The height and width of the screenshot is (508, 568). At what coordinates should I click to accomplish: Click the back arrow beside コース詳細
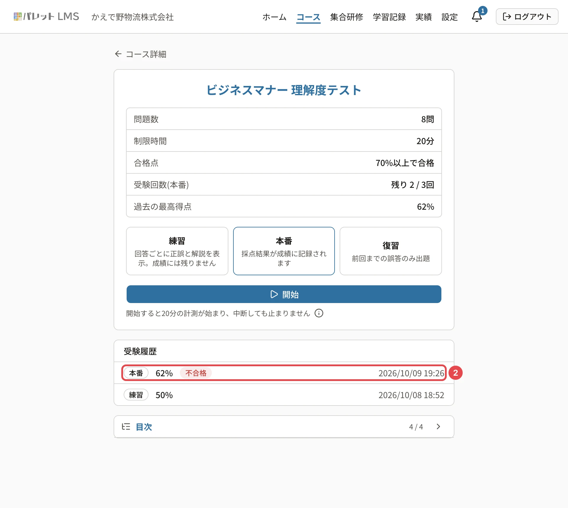118,54
